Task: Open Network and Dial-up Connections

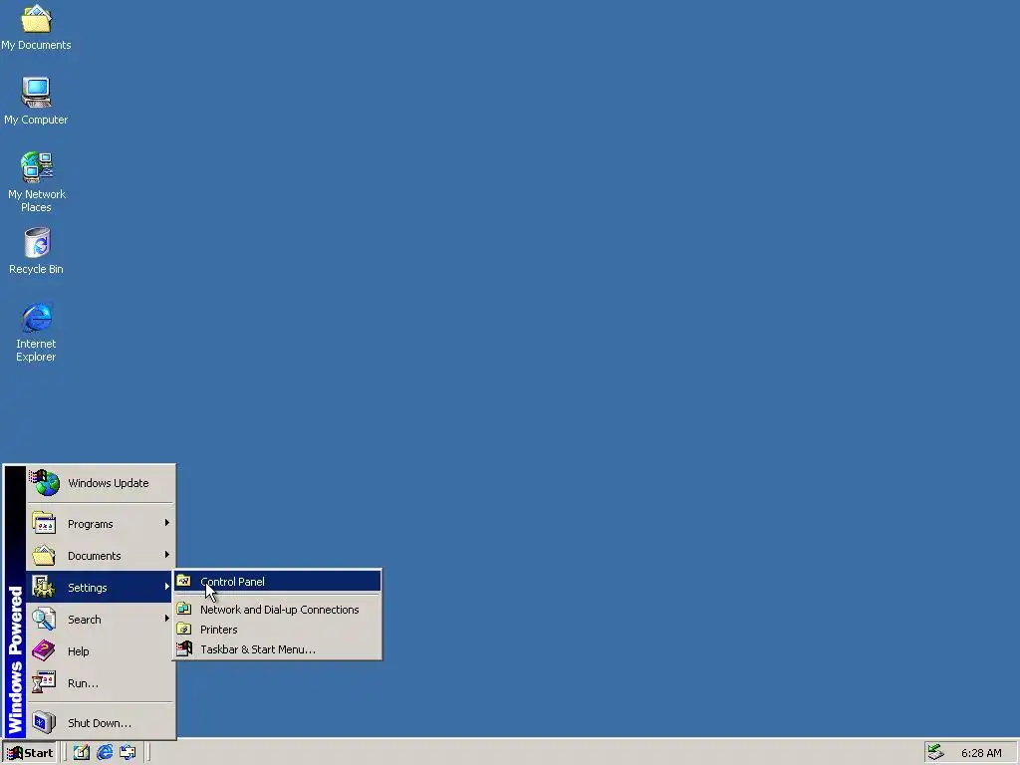Action: coord(278,610)
